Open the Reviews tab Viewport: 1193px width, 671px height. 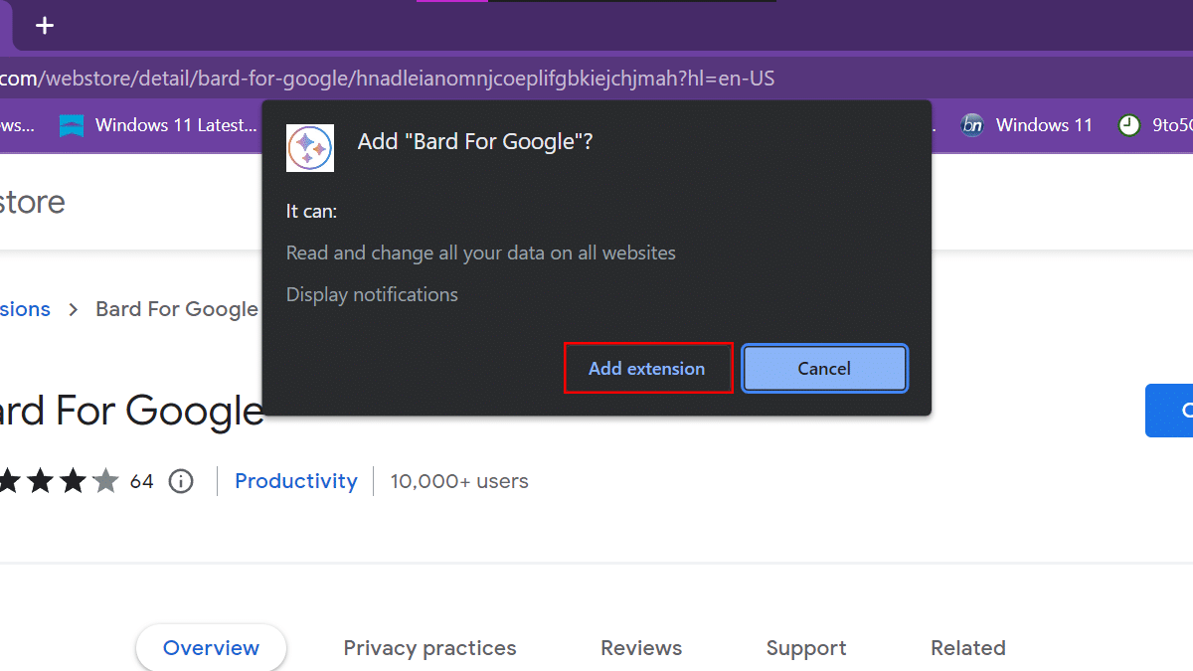tap(641, 648)
